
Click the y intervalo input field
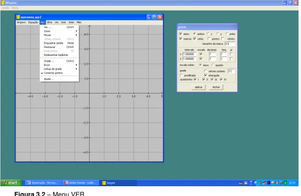(x=189, y=59)
